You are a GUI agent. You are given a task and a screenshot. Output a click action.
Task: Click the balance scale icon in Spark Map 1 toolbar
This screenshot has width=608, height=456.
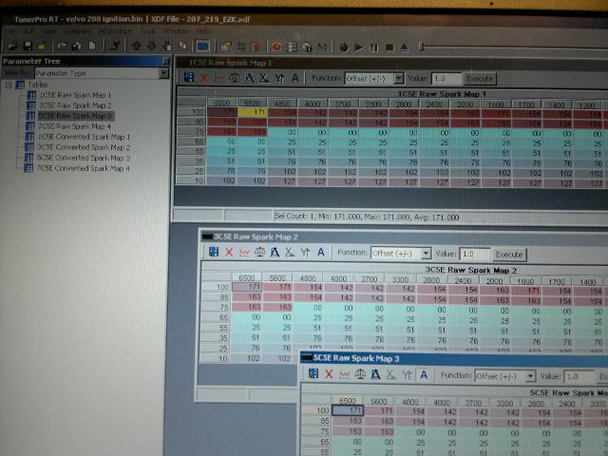pos(235,78)
